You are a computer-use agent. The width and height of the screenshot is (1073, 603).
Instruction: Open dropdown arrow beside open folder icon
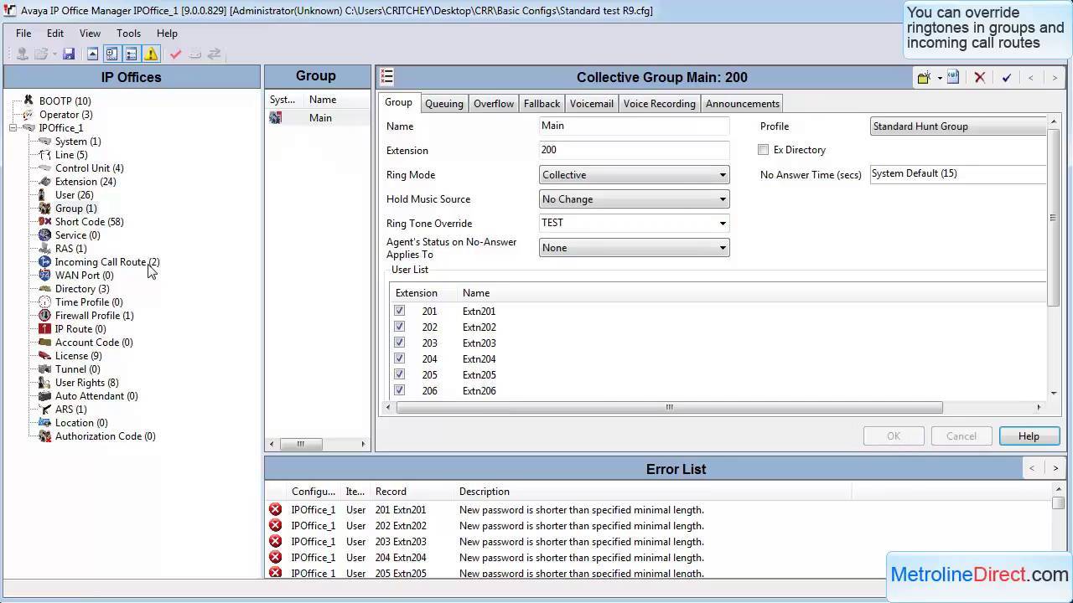click(x=55, y=54)
